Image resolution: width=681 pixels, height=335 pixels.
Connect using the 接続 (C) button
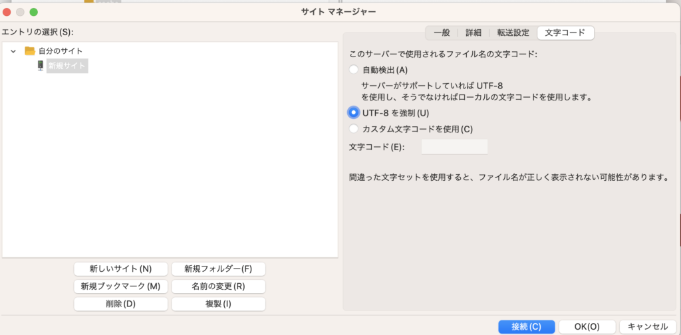click(526, 326)
